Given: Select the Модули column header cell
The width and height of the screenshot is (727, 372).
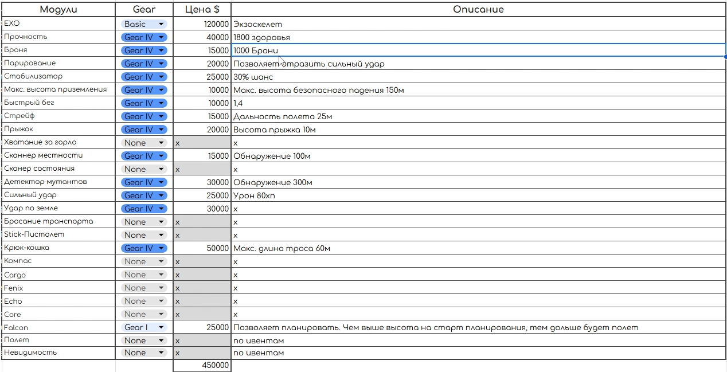Looking at the screenshot, I should [59, 10].
